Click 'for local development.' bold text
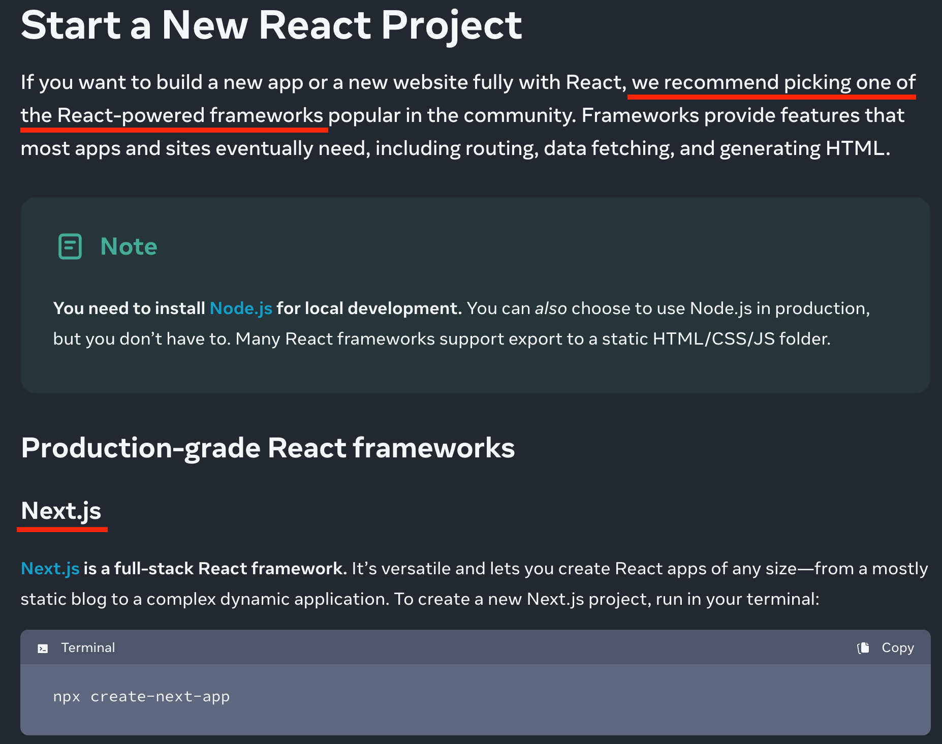Viewport: 942px width, 744px height. pyautogui.click(x=369, y=308)
